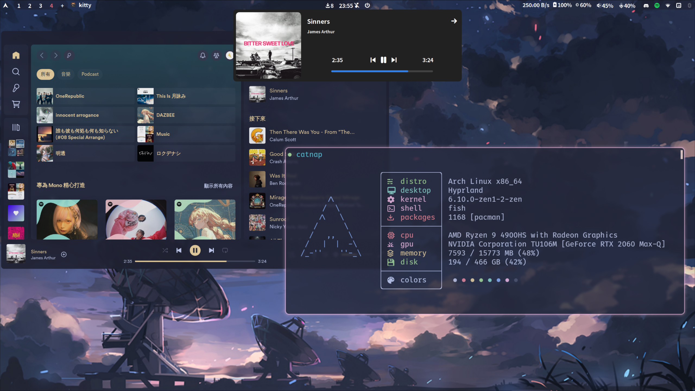695x391 pixels.
Task: Open Your Library sidebar icon
Action: pos(16,127)
